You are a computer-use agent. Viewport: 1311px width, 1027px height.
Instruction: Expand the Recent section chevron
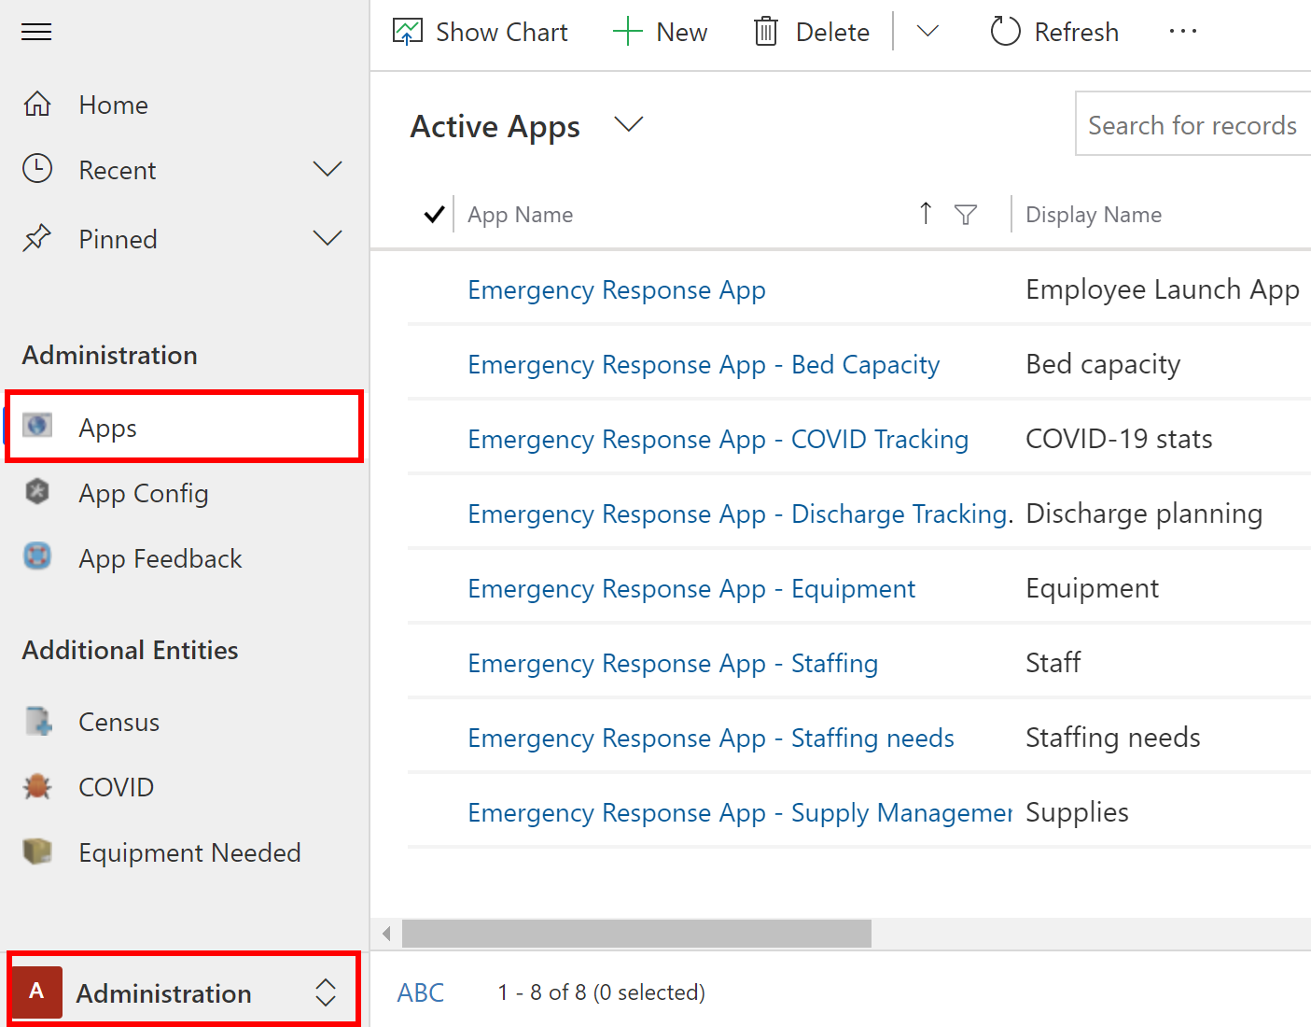tap(328, 169)
